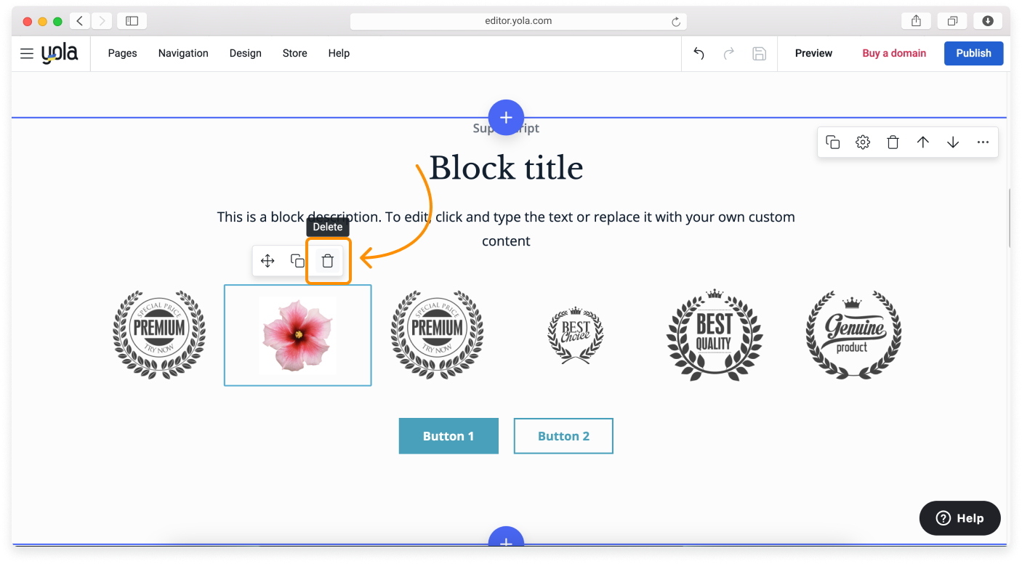The height and width of the screenshot is (564, 1022).
Task: Move the block up with the arrow icon
Action: 923,142
